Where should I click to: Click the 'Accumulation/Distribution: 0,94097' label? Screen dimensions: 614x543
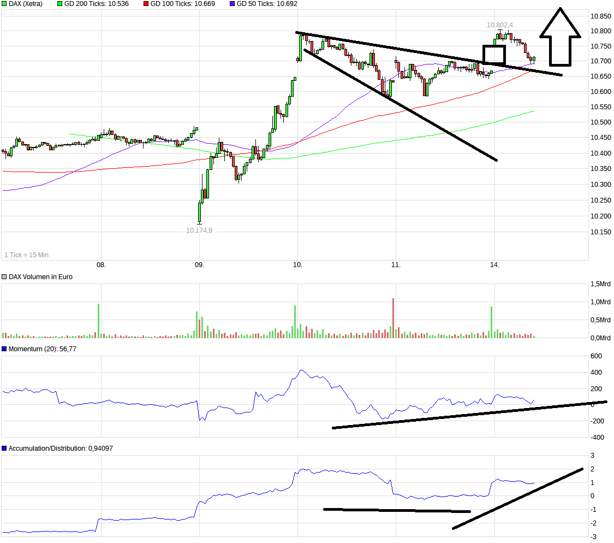tap(61, 448)
